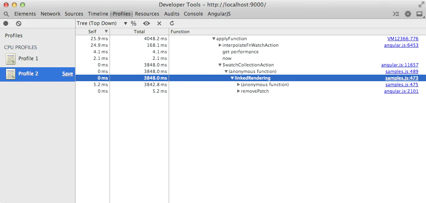The image size is (426, 203).
Task: Click the search magnifier icon
Action: coord(7,14)
